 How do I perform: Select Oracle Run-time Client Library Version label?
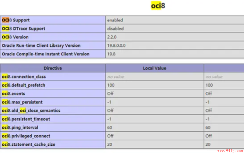tap(41, 45)
